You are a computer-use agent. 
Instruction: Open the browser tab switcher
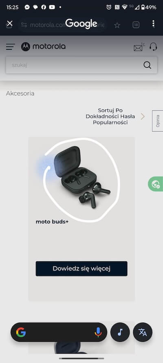[136, 25]
